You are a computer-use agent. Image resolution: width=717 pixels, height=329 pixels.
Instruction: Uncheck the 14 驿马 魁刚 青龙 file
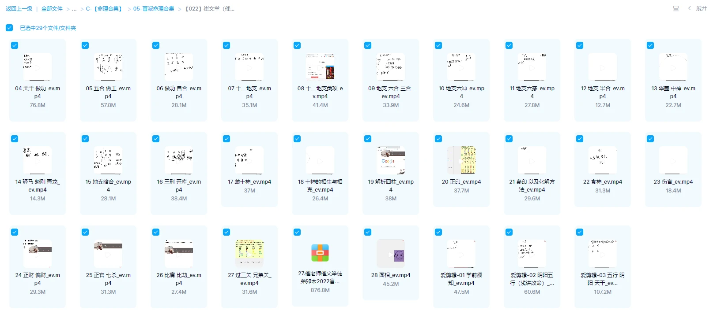tap(15, 139)
